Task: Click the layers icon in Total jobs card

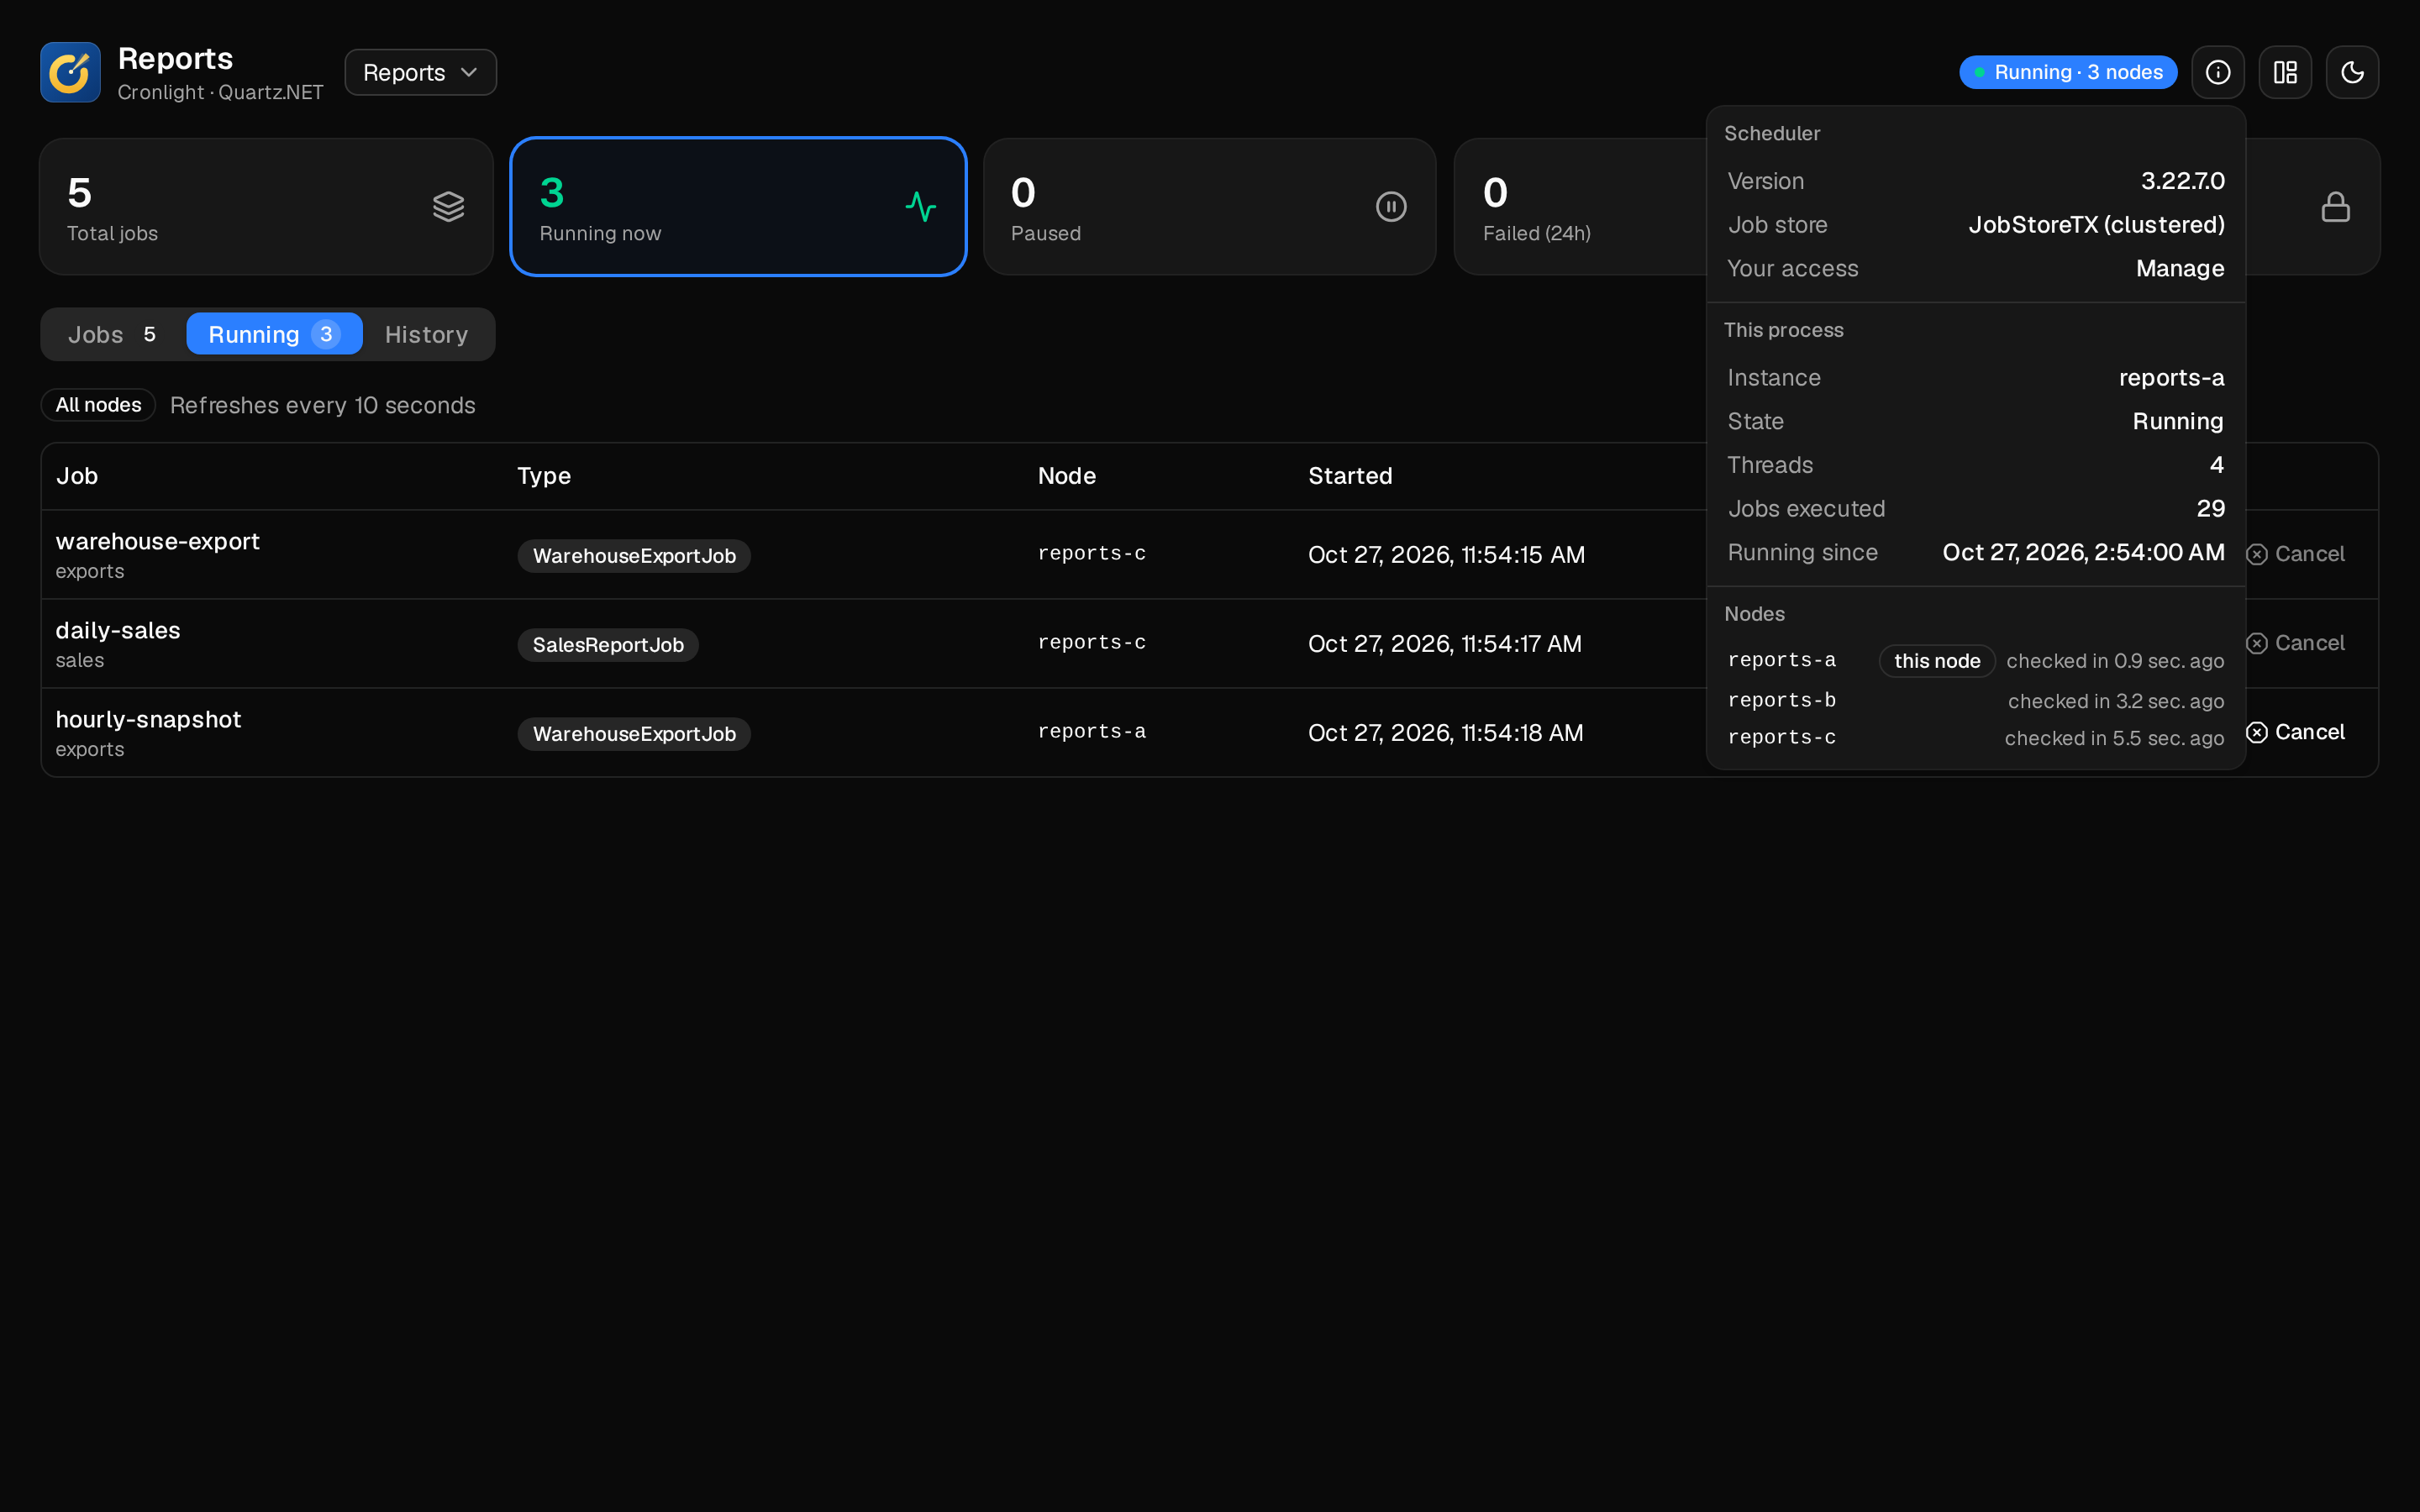Action: [448, 207]
